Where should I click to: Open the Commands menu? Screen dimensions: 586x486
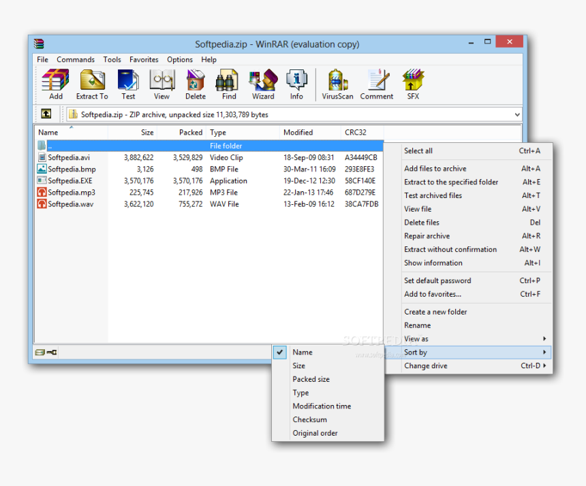click(x=76, y=59)
